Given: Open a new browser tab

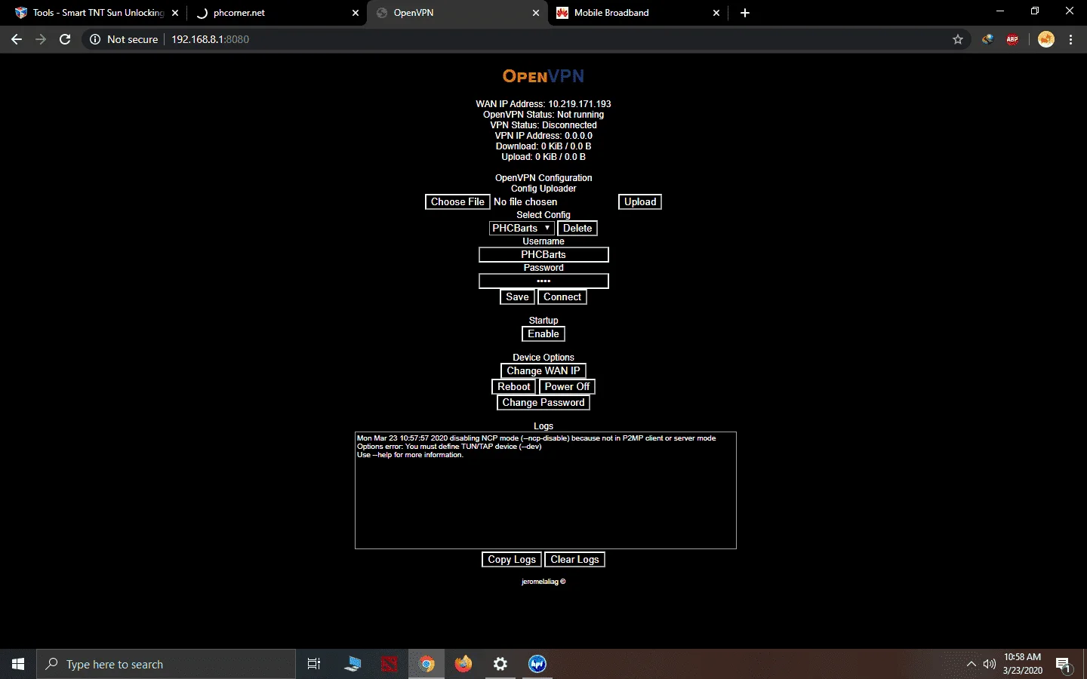Looking at the screenshot, I should [x=745, y=13].
